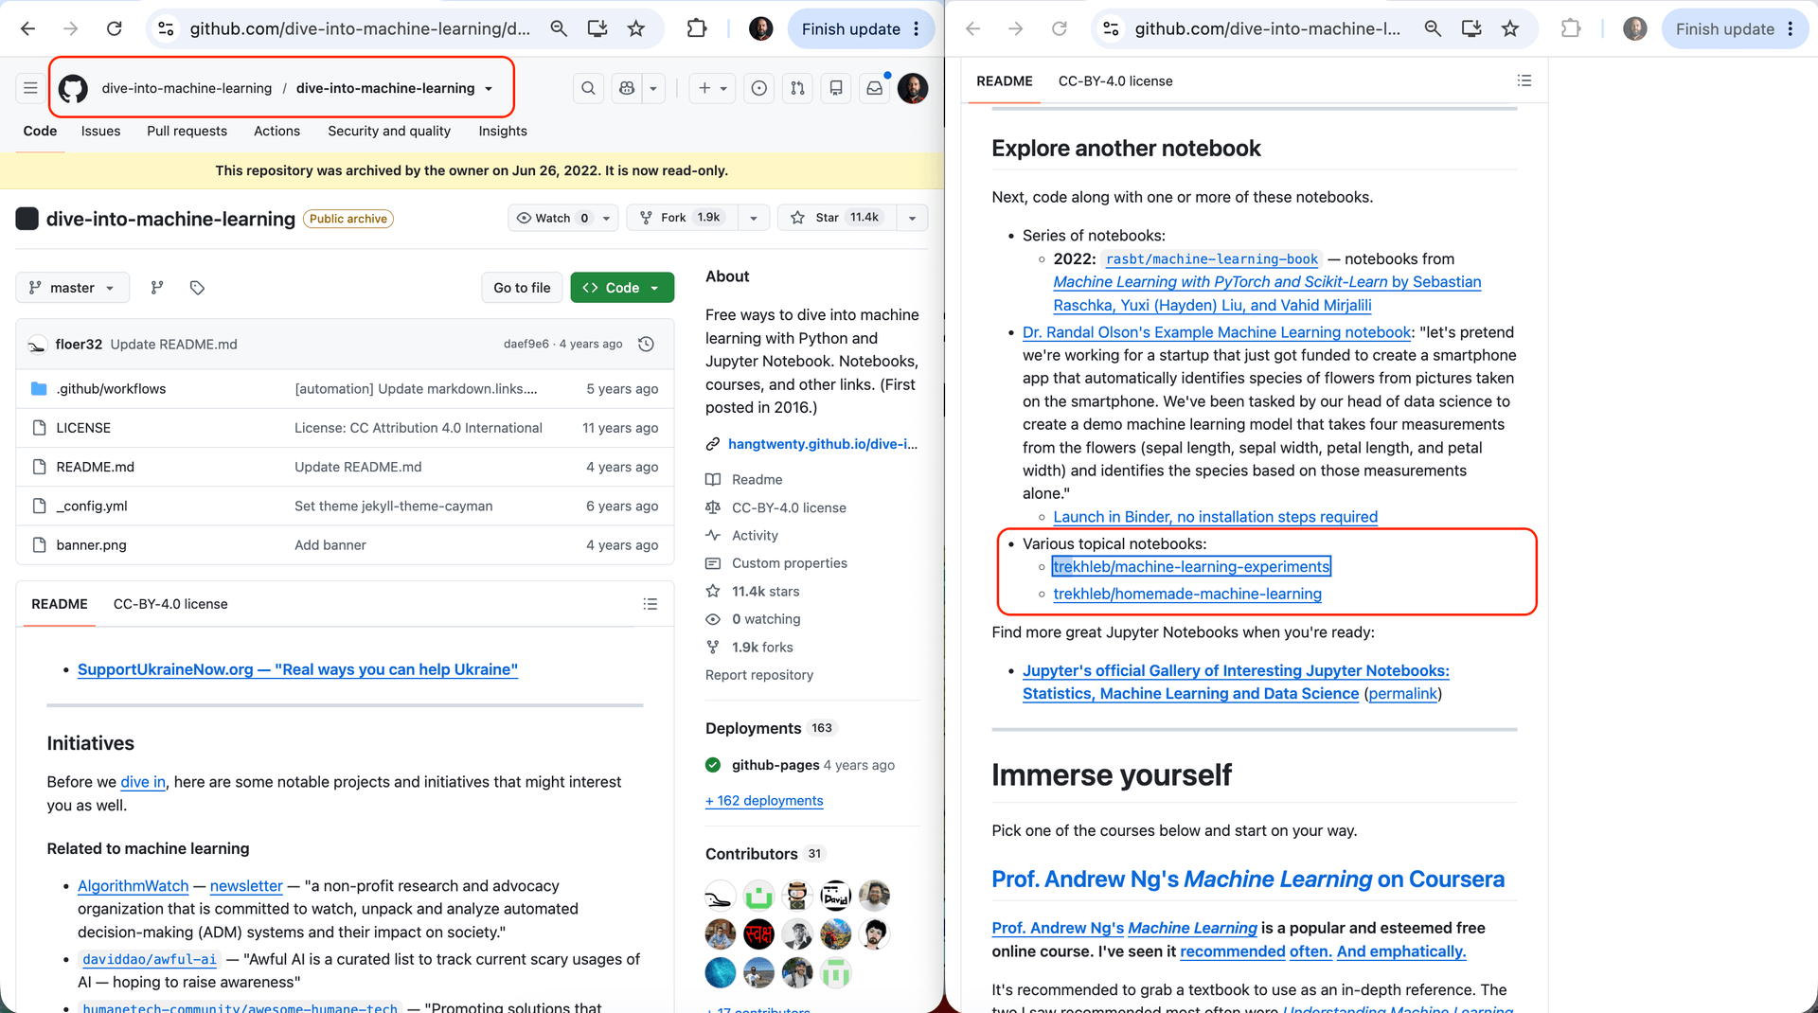
Task: Open the hangtwenty.github.io website link
Action: point(823,444)
